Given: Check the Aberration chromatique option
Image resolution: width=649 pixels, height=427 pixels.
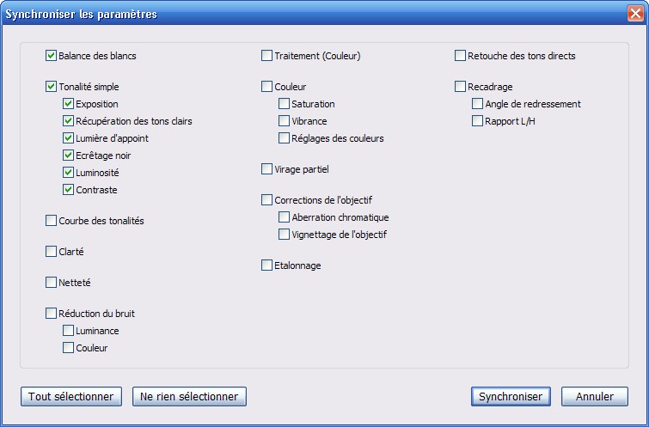Looking at the screenshot, I should pyautogui.click(x=284, y=217).
